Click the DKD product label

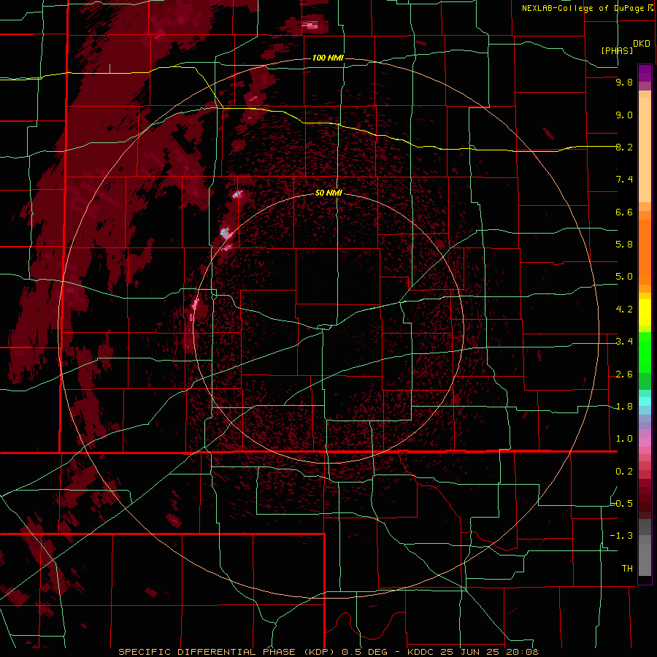click(642, 44)
